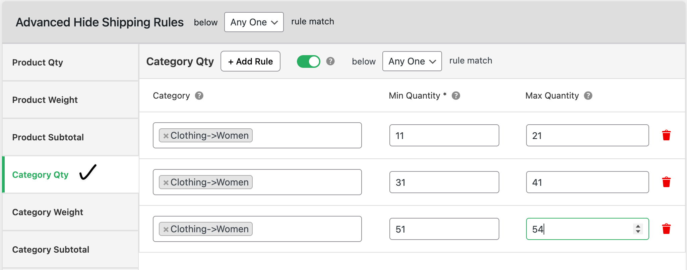Delete the first Category Qty rule row
The image size is (687, 270).
pyautogui.click(x=666, y=135)
